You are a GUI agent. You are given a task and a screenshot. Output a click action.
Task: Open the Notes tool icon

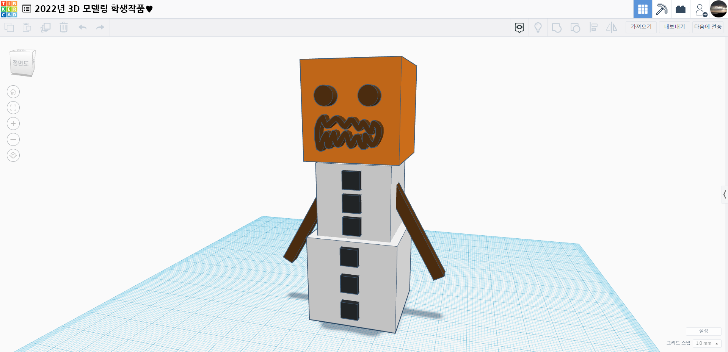(x=519, y=27)
